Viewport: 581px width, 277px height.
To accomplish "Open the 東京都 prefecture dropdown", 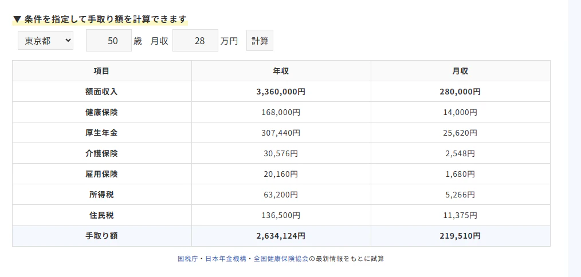I will point(45,40).
